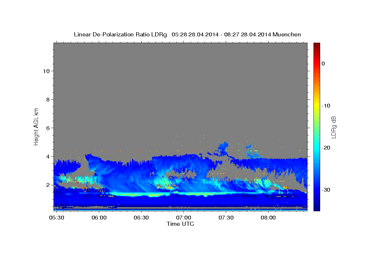Click the '08:27 28.04.2014' end time in the title

point(247,34)
